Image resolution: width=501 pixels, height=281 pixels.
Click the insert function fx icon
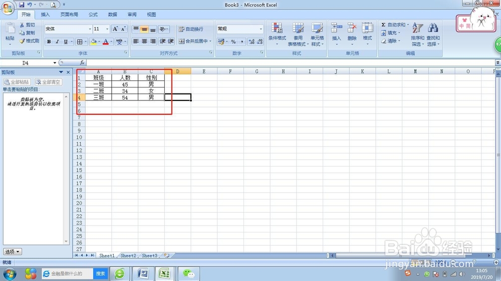coord(82,63)
